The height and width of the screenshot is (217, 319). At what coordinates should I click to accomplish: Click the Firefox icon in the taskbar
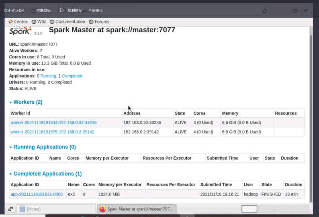coord(103,209)
